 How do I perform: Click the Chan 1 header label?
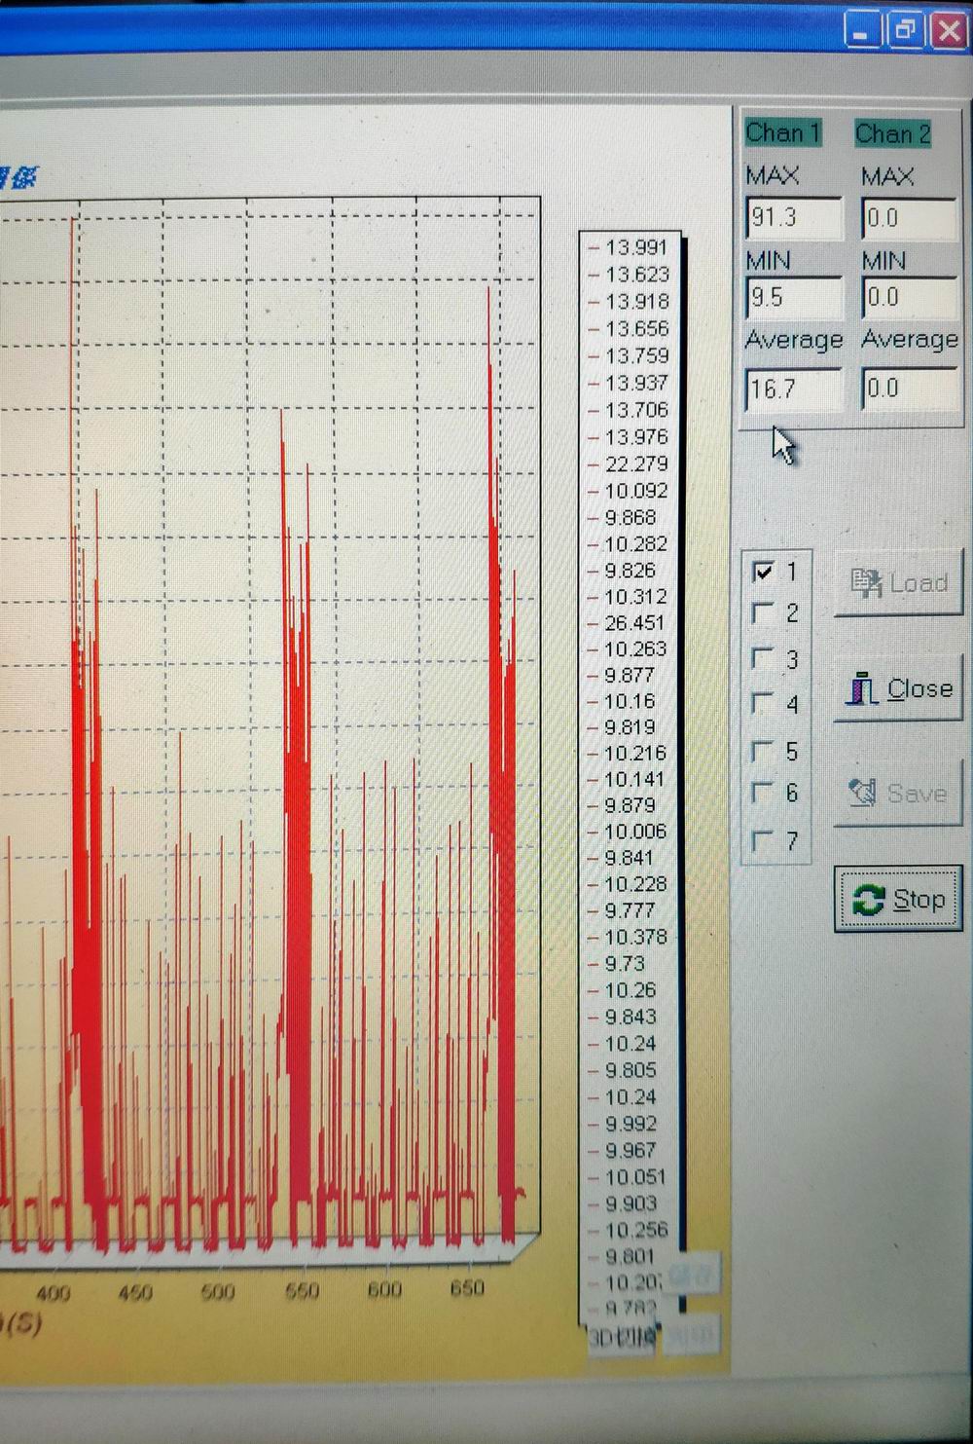coord(783,132)
